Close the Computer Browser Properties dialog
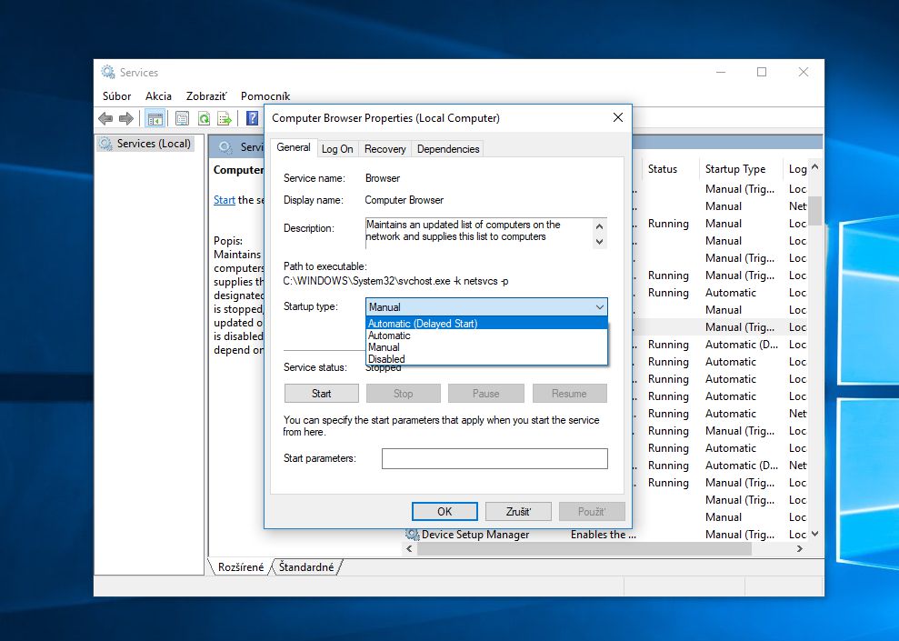This screenshot has height=641, width=899. tap(617, 117)
